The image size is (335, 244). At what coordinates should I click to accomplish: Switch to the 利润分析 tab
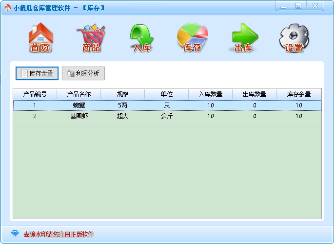(x=83, y=74)
